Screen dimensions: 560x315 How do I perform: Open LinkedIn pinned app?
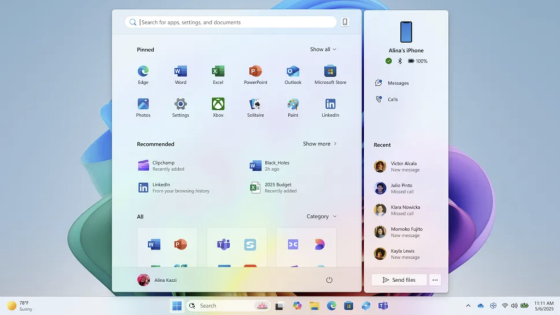(x=330, y=108)
